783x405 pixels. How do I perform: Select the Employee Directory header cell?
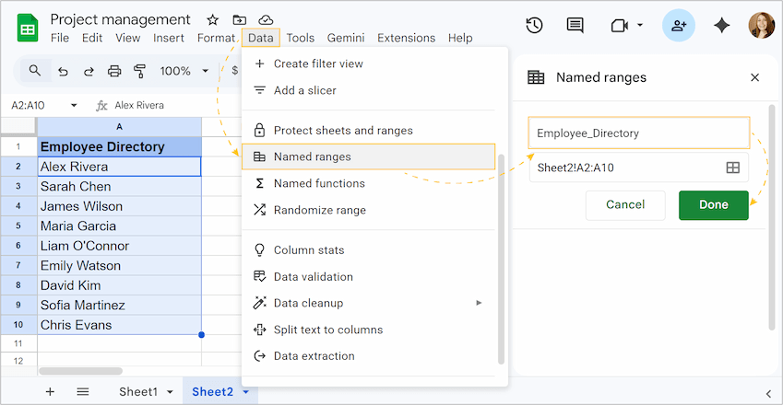click(x=119, y=146)
